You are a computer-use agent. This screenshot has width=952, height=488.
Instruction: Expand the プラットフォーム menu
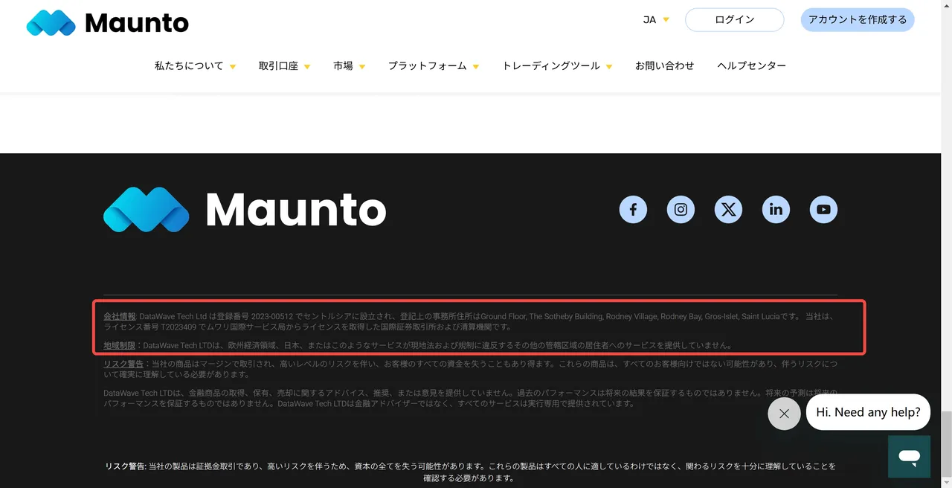[x=433, y=65]
